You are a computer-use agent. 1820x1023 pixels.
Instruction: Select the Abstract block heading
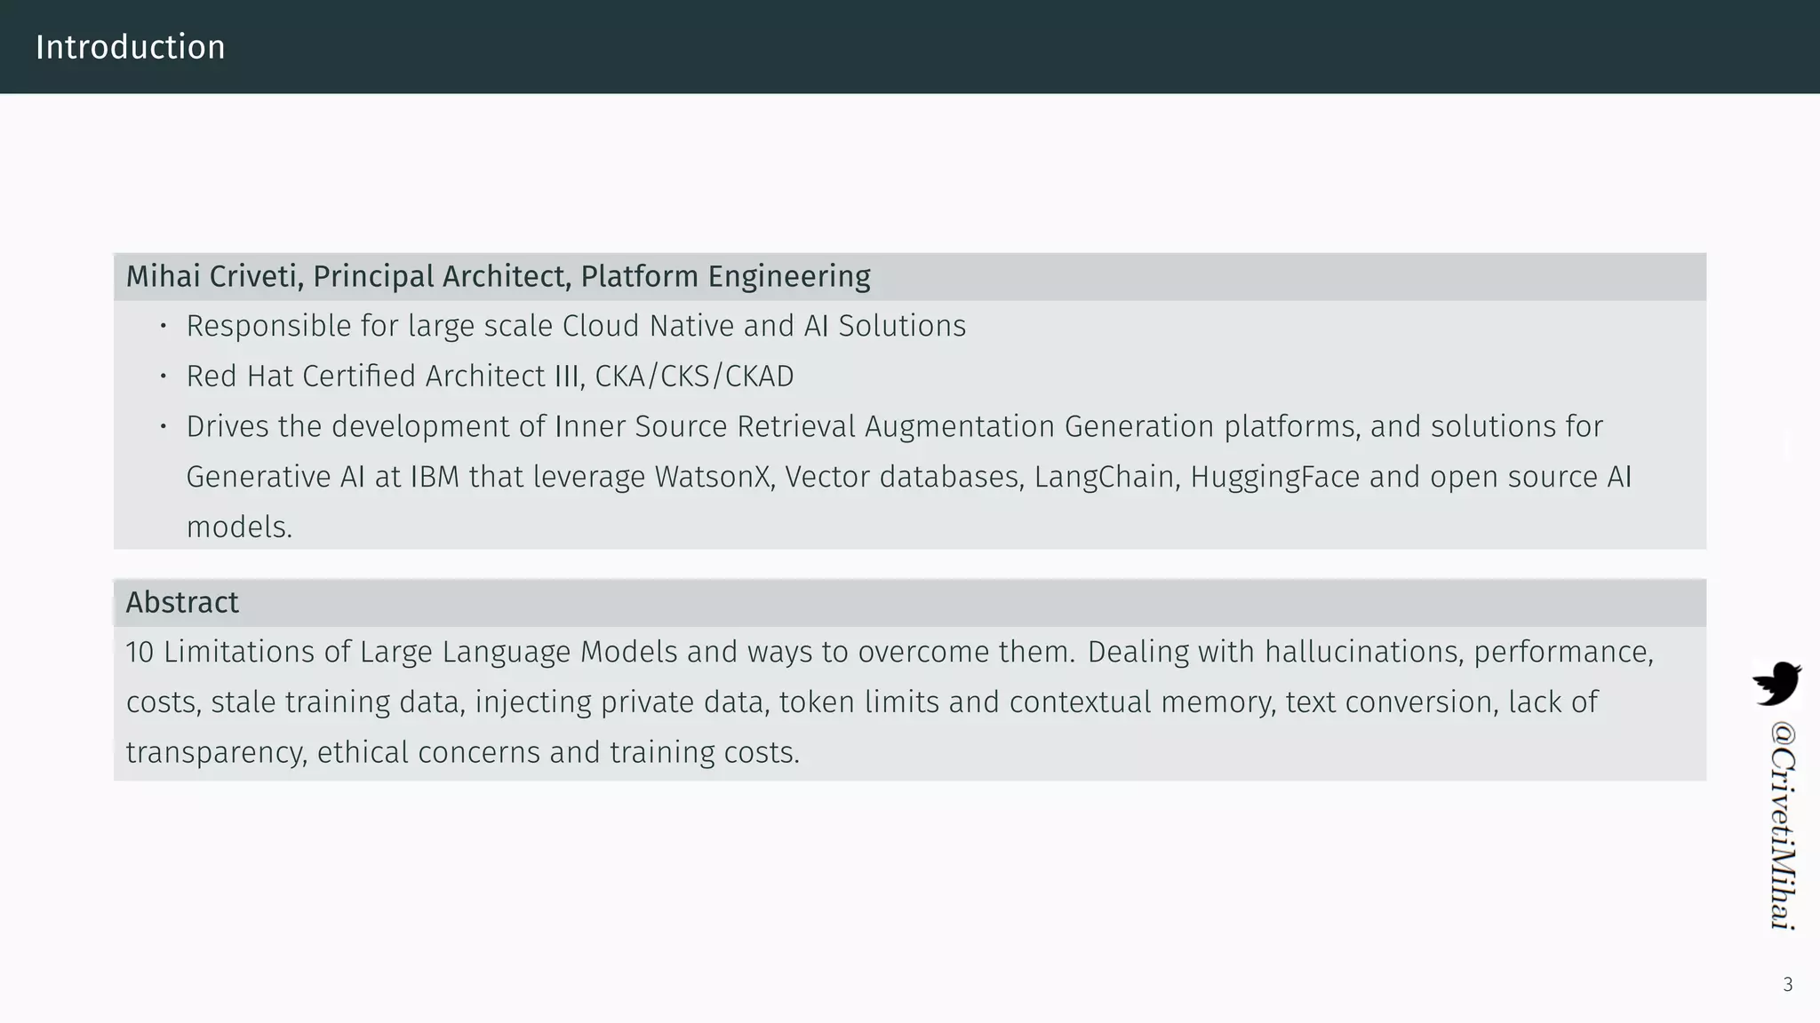[x=182, y=602]
